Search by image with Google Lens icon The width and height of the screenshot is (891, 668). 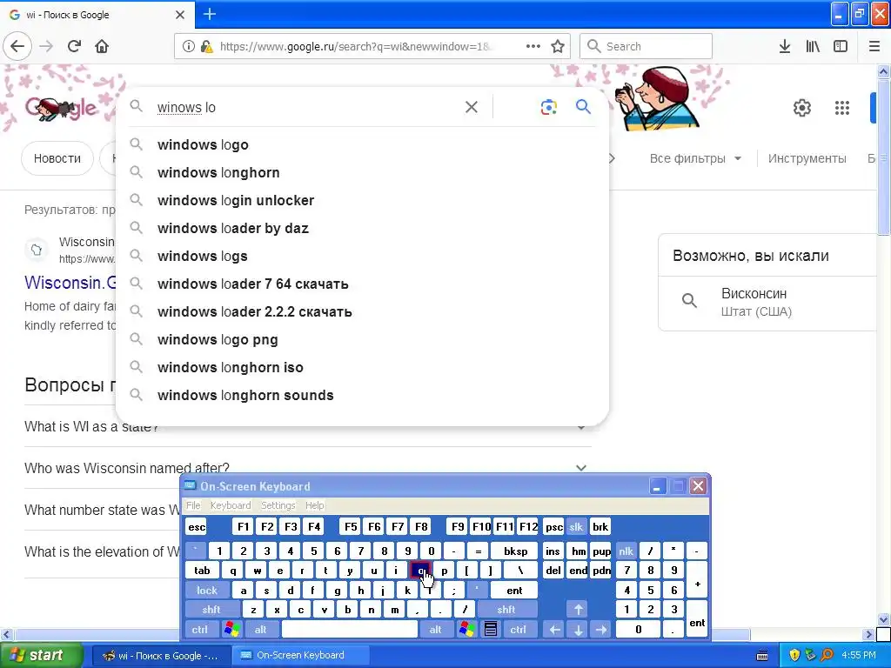(548, 107)
